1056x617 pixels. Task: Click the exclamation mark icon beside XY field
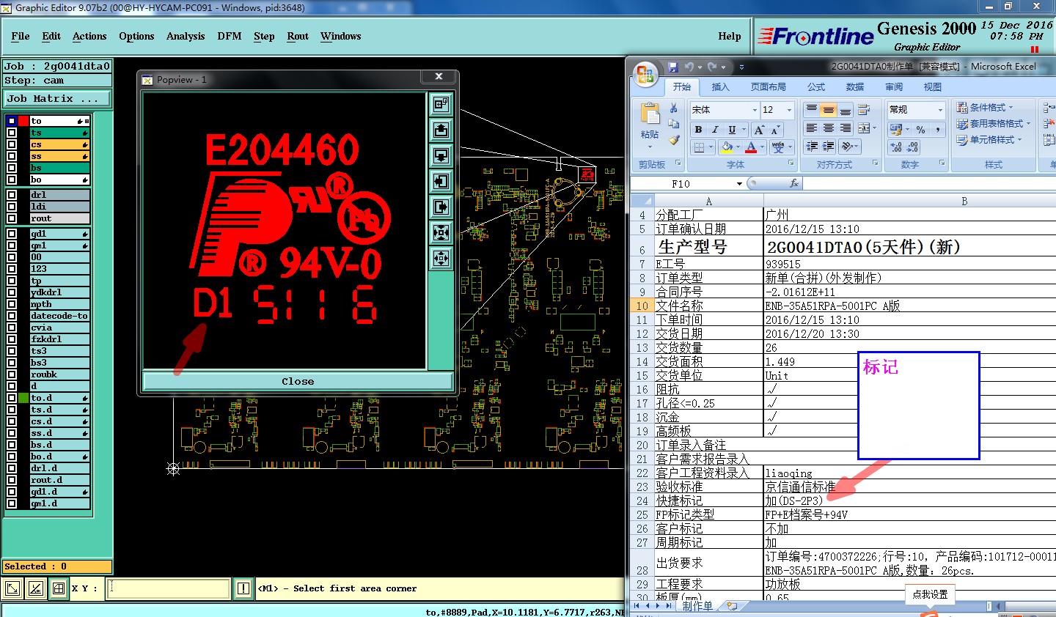point(243,588)
